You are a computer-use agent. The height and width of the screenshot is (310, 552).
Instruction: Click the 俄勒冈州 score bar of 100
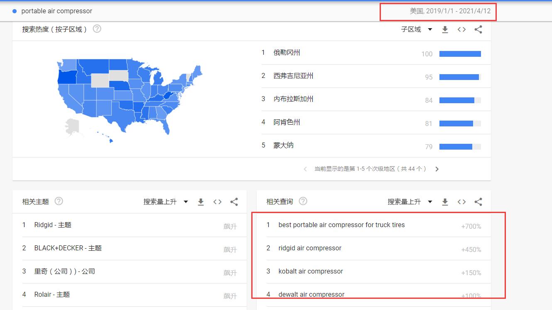point(460,54)
